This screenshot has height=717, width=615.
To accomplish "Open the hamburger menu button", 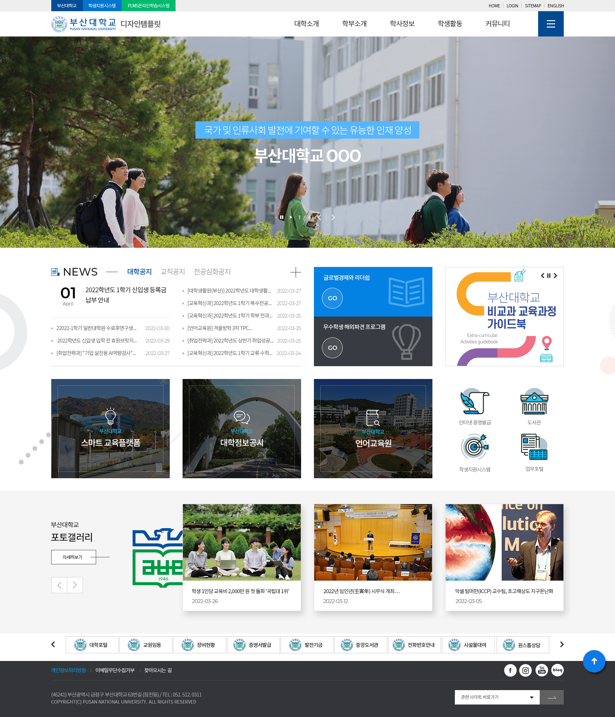I will [551, 24].
